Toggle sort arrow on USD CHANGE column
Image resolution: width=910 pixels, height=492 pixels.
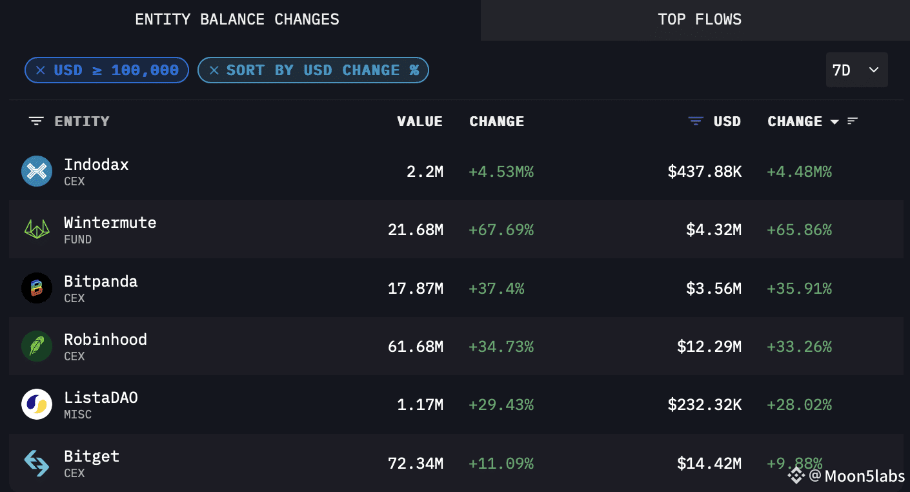tap(834, 122)
